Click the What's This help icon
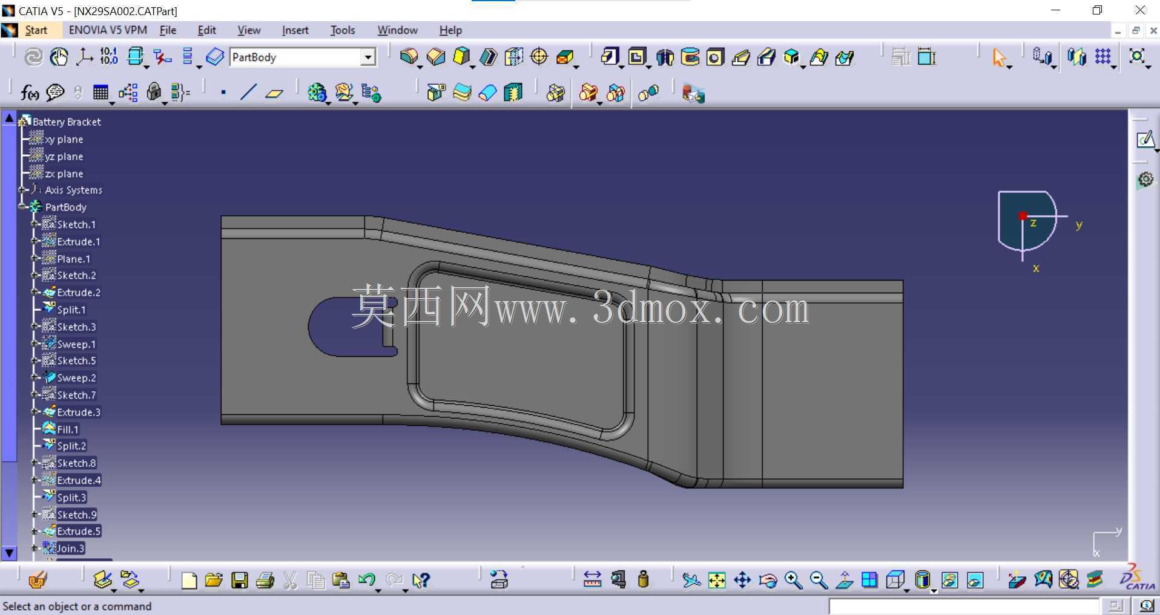Image resolution: width=1160 pixels, height=615 pixels. [x=421, y=581]
